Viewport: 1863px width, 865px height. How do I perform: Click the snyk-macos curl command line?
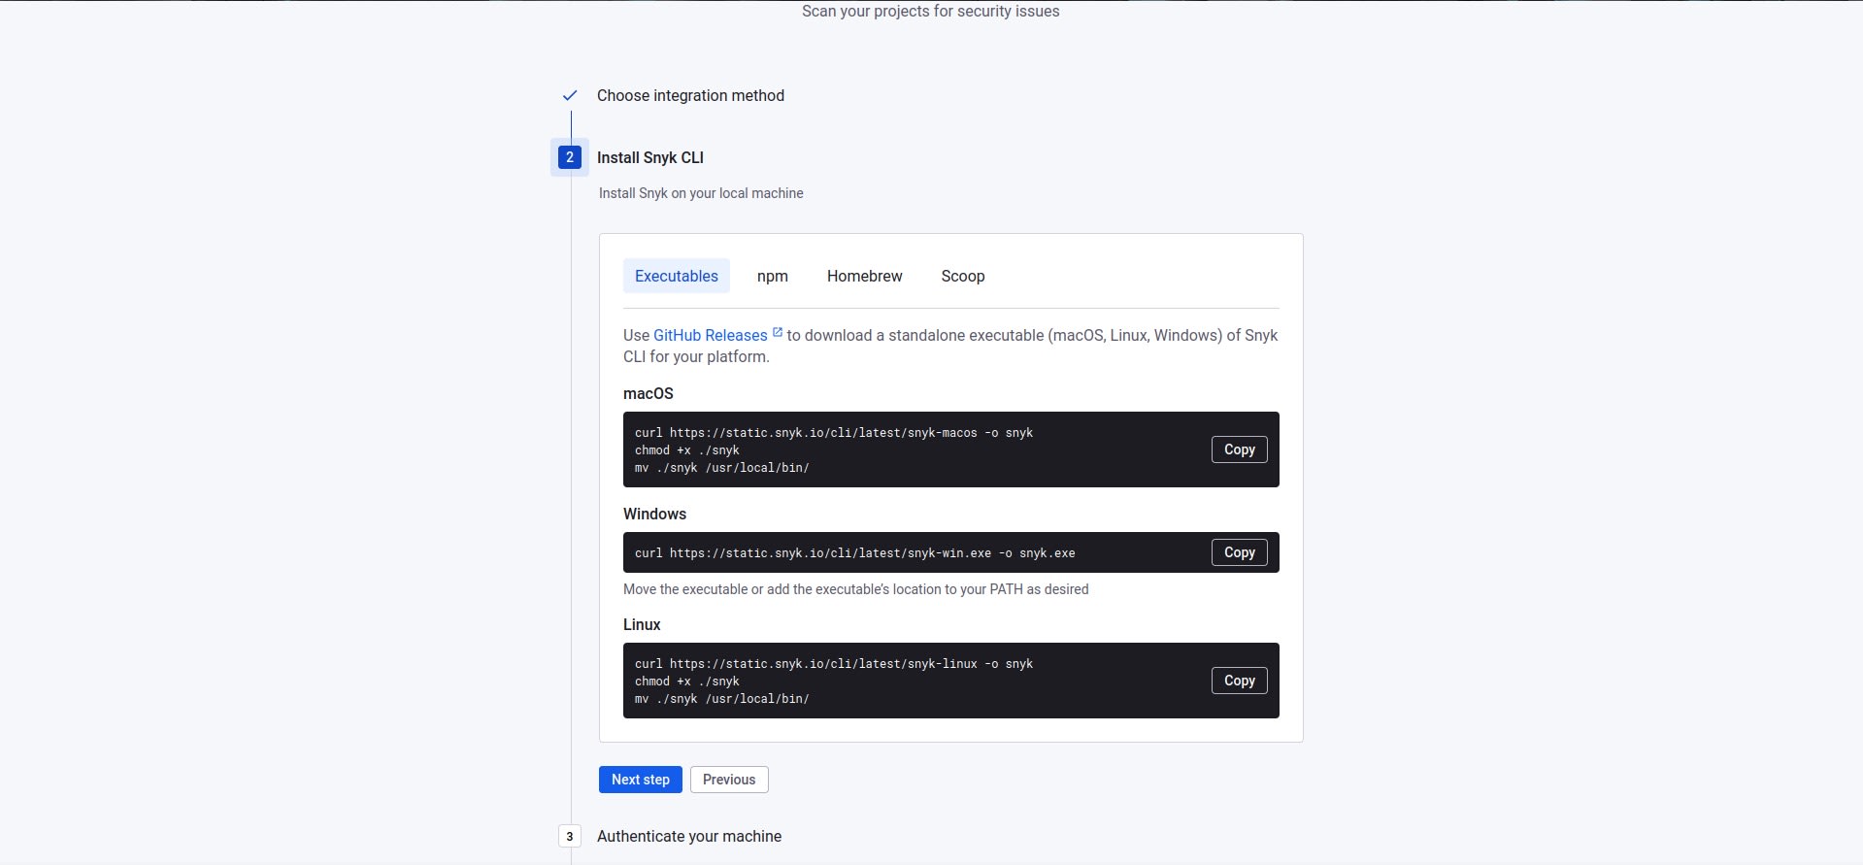(834, 433)
